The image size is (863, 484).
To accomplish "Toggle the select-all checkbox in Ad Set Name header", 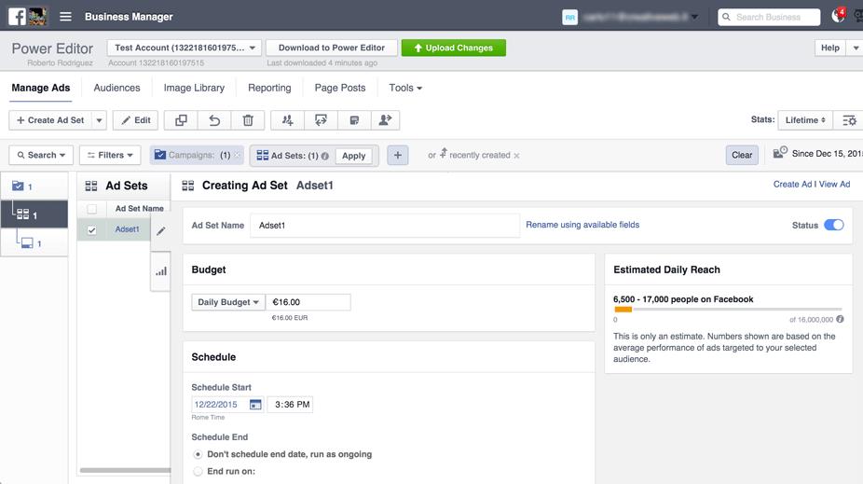I will click(x=92, y=209).
